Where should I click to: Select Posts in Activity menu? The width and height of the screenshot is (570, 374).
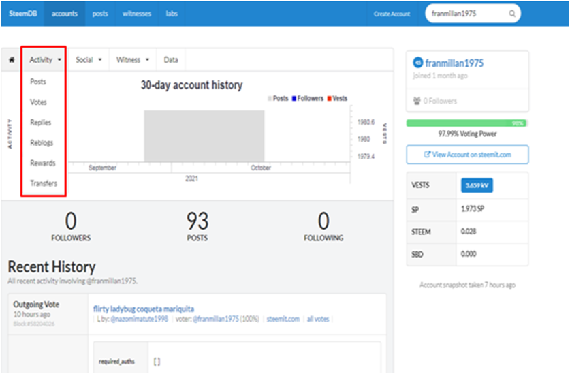(x=38, y=82)
